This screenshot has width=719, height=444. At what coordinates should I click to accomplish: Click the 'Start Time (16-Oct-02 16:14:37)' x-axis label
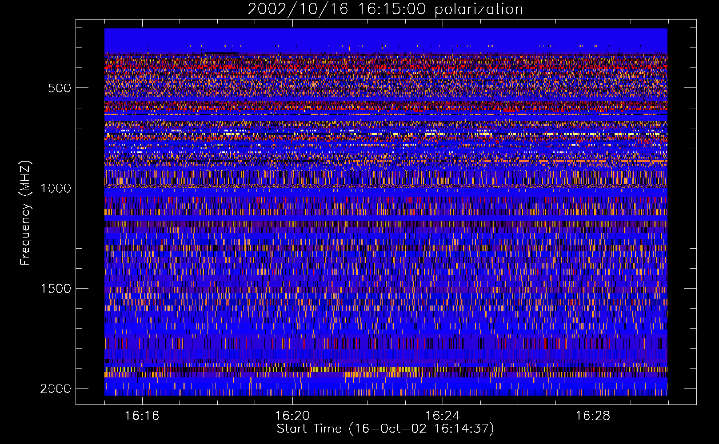pyautogui.click(x=385, y=429)
